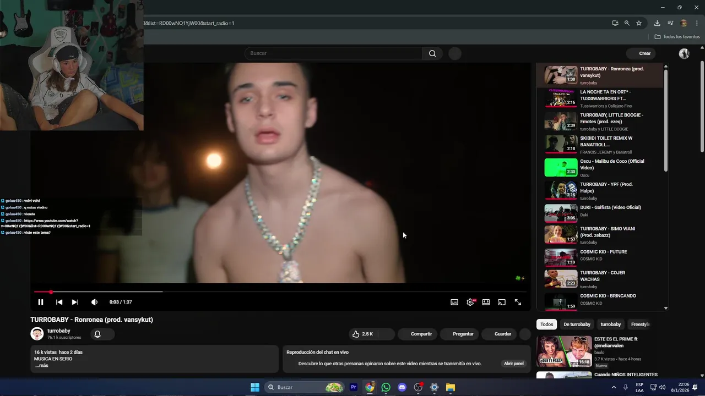Click turrobaby channel name link
Image resolution: width=705 pixels, height=396 pixels.
pos(59,331)
